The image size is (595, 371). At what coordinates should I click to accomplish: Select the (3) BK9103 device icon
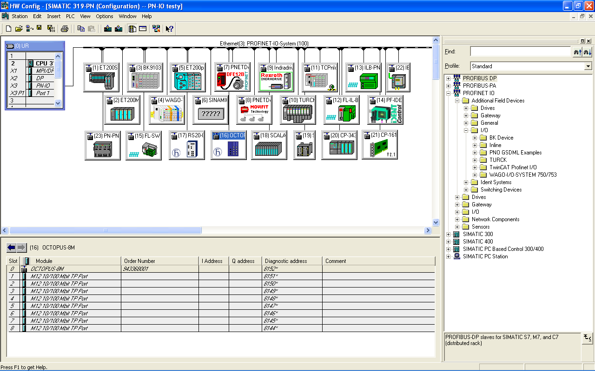click(145, 77)
